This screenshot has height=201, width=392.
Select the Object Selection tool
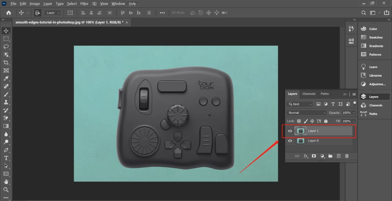[x=6, y=55]
